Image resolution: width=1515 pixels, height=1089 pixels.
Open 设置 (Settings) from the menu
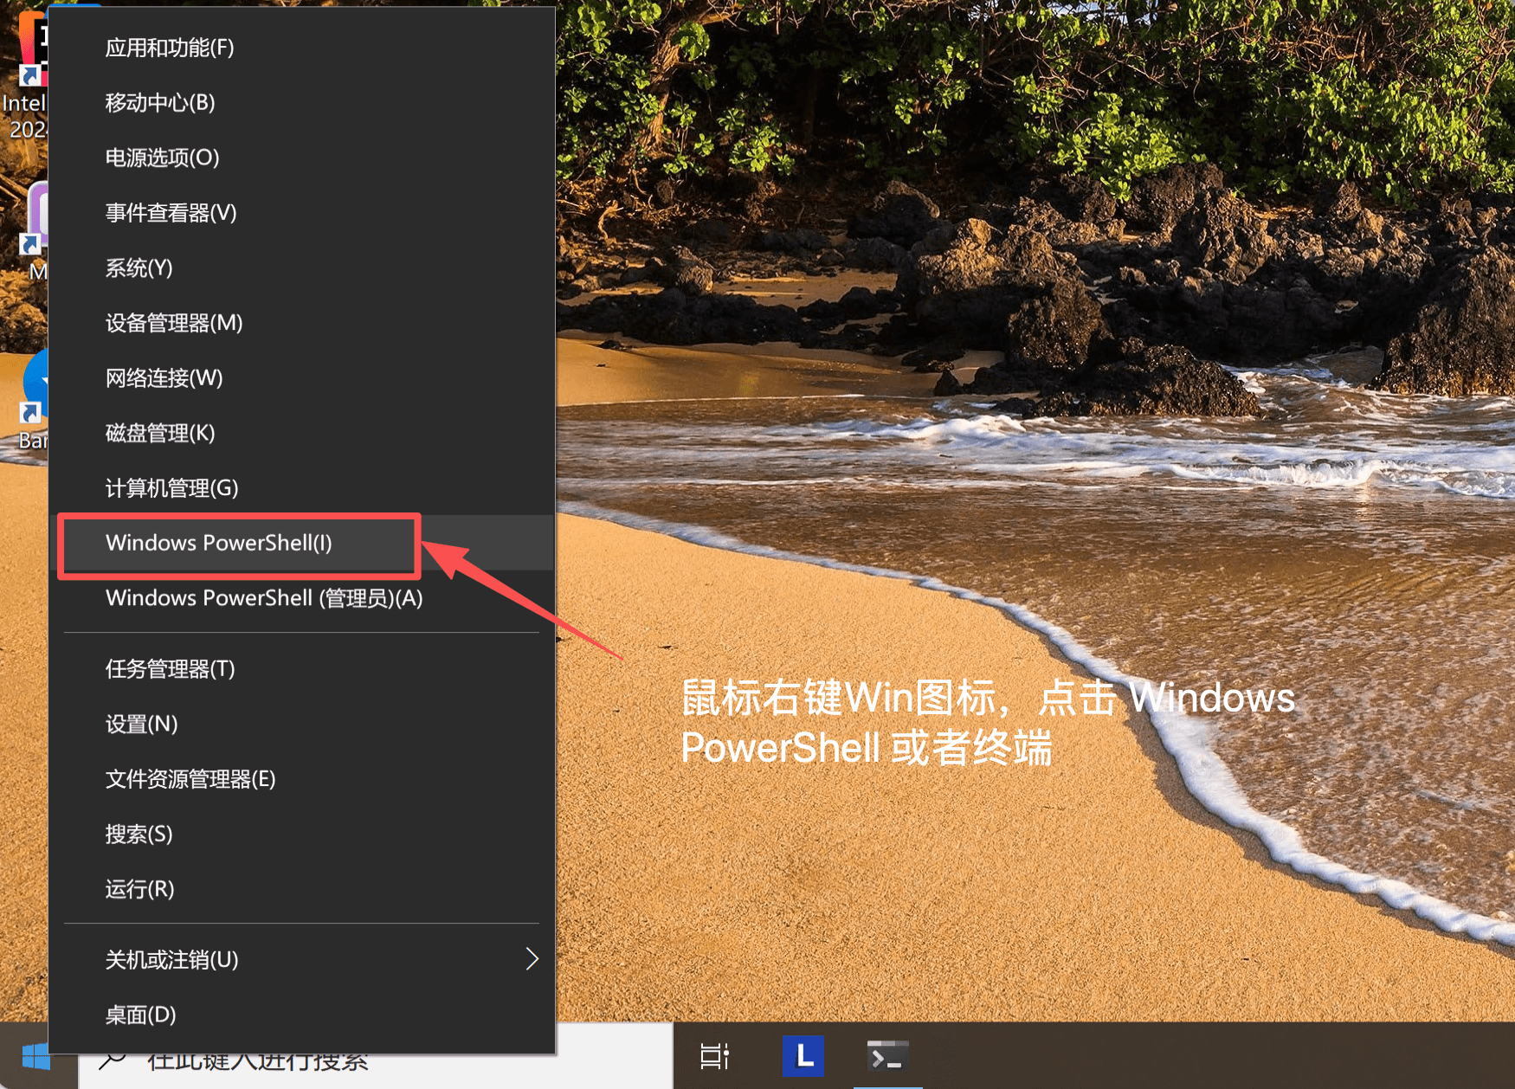tap(141, 724)
